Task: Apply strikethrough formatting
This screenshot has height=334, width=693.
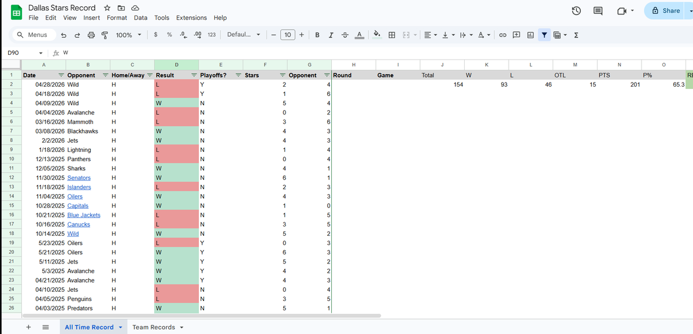Action: (345, 35)
